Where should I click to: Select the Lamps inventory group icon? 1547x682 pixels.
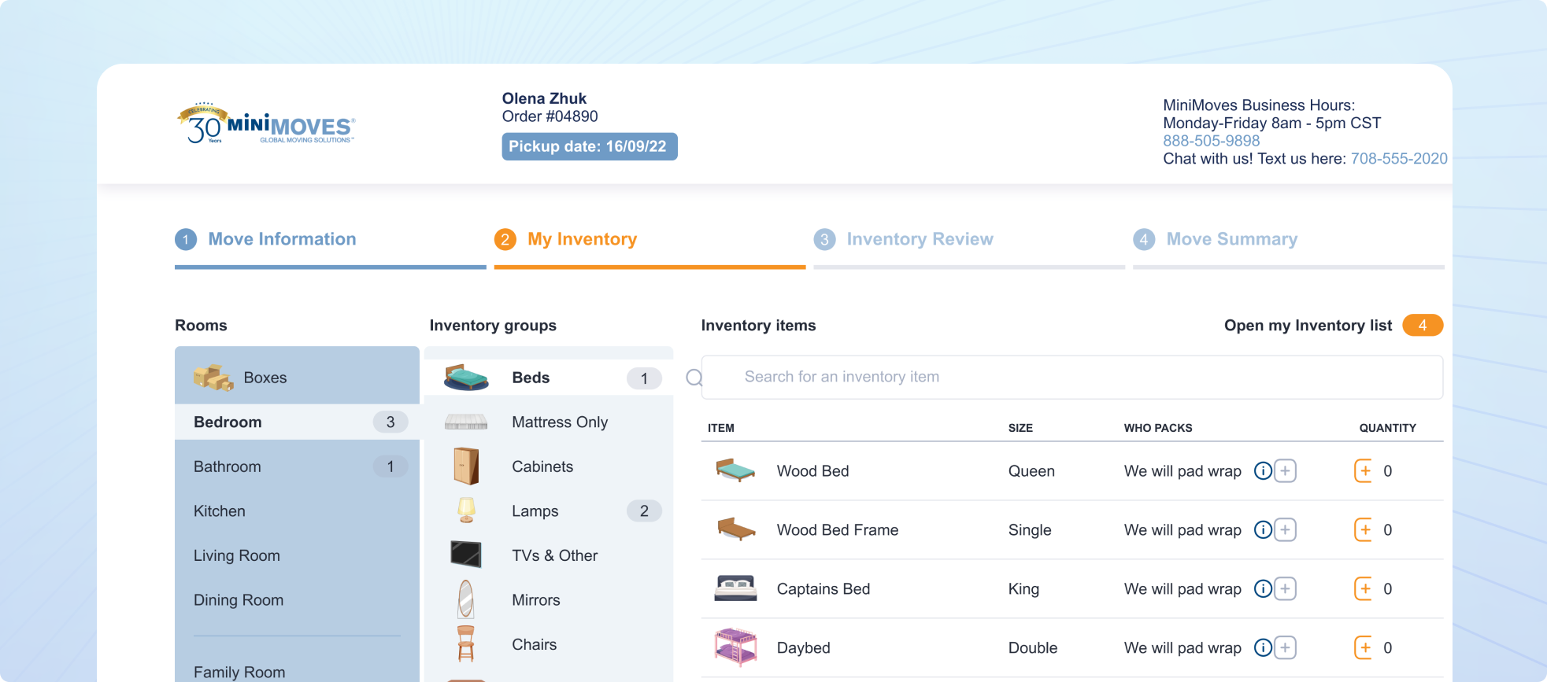[467, 511]
